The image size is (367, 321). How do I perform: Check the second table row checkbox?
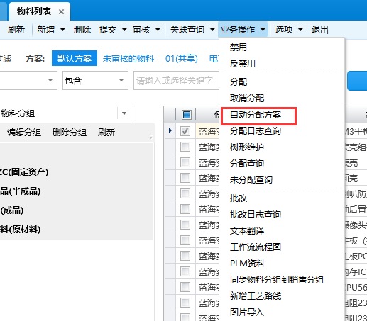point(185,147)
